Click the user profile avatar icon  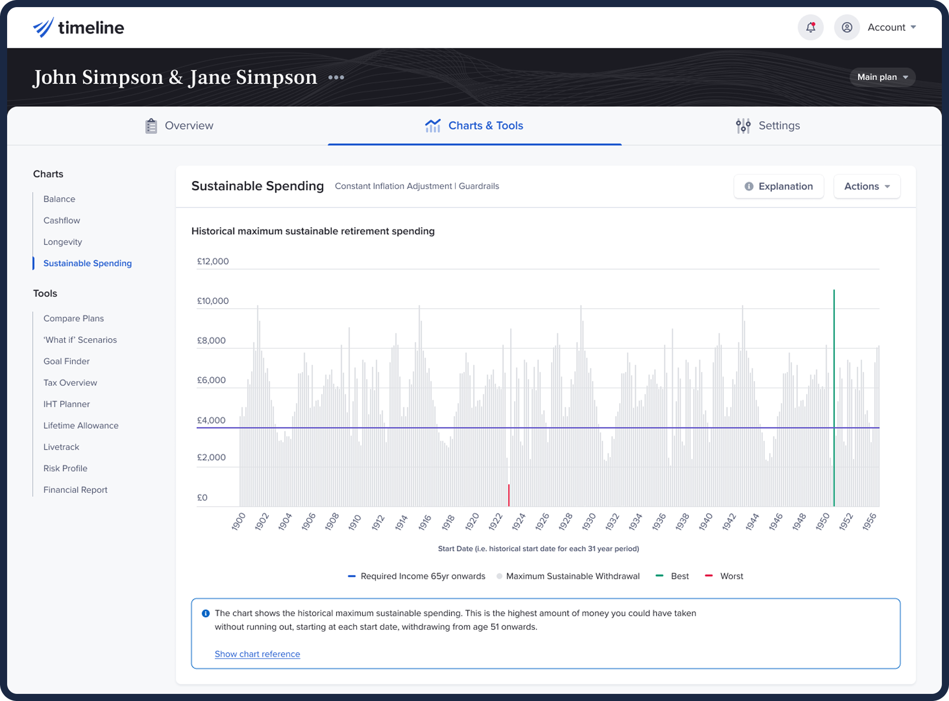click(x=847, y=28)
